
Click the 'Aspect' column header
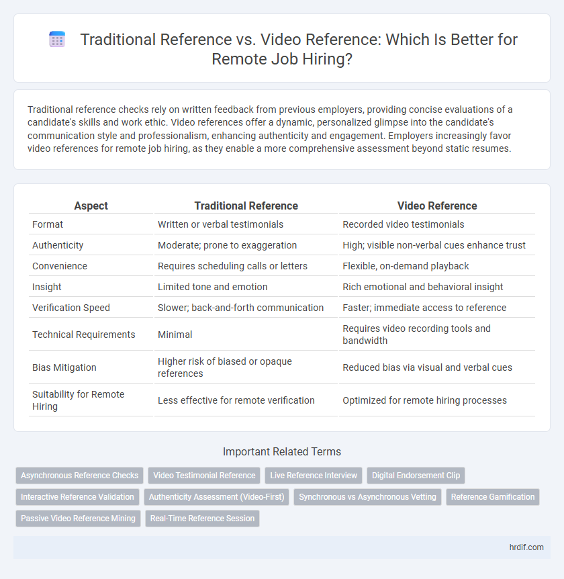point(91,206)
